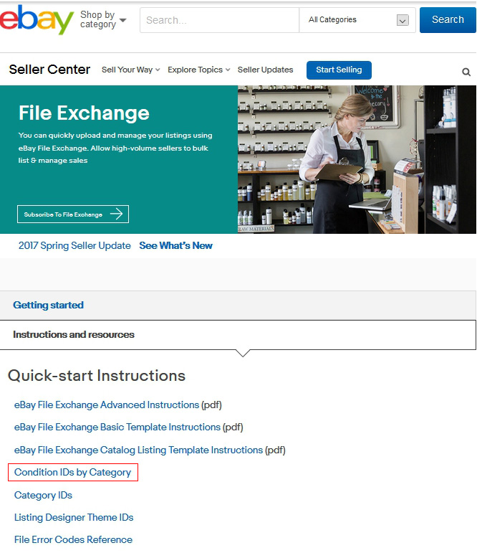Click Subscribe To File Exchange button
The image size is (477, 553).
(73, 214)
